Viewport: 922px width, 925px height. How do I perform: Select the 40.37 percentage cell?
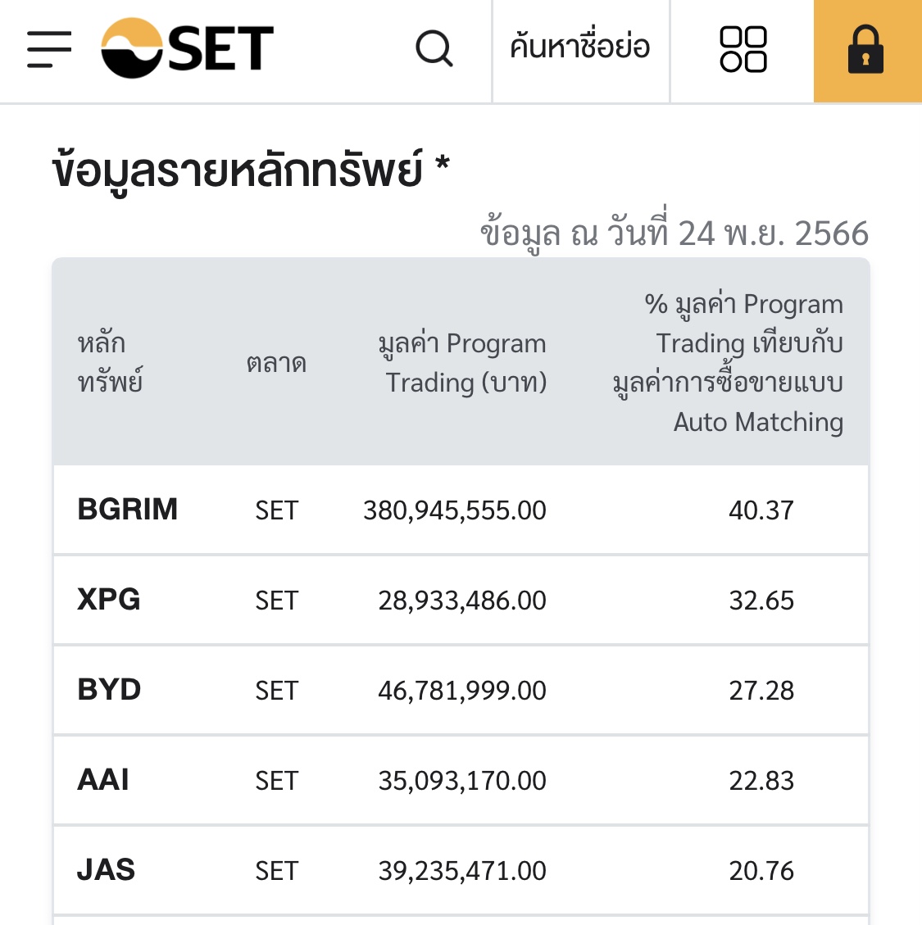(x=761, y=510)
